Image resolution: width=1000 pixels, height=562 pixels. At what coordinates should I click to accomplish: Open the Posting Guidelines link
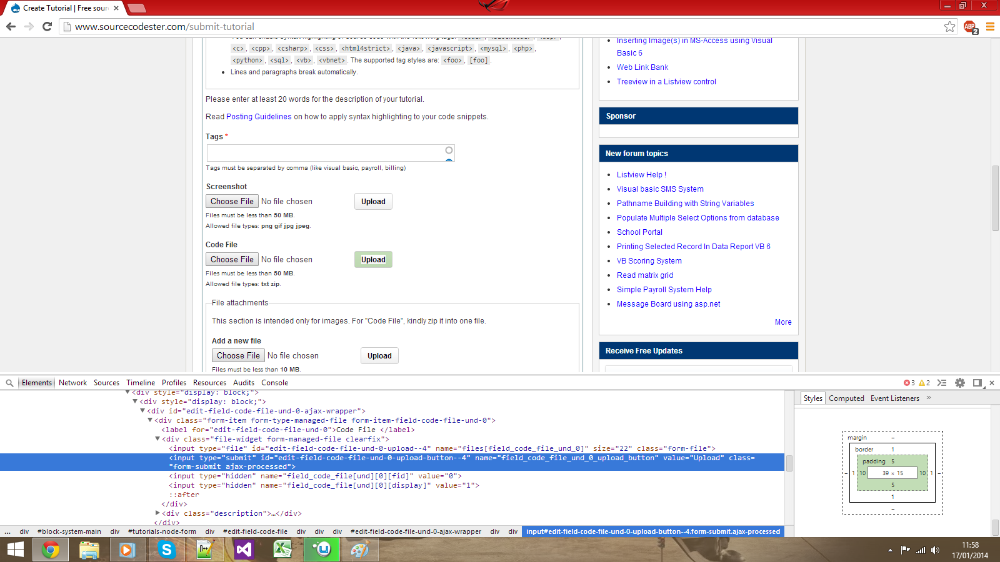[259, 117]
